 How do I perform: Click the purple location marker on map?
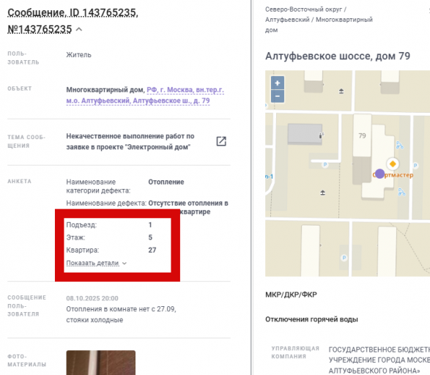379,174
